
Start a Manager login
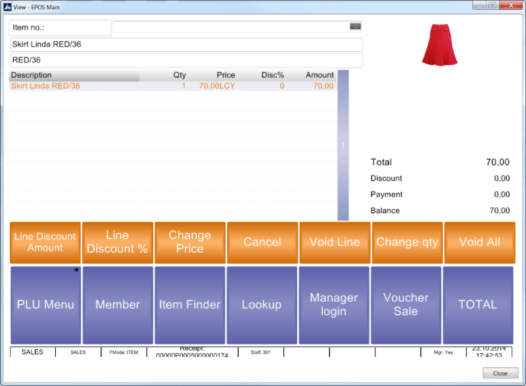coord(335,304)
